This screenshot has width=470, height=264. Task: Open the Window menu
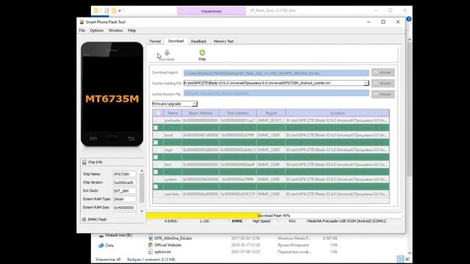click(x=116, y=31)
